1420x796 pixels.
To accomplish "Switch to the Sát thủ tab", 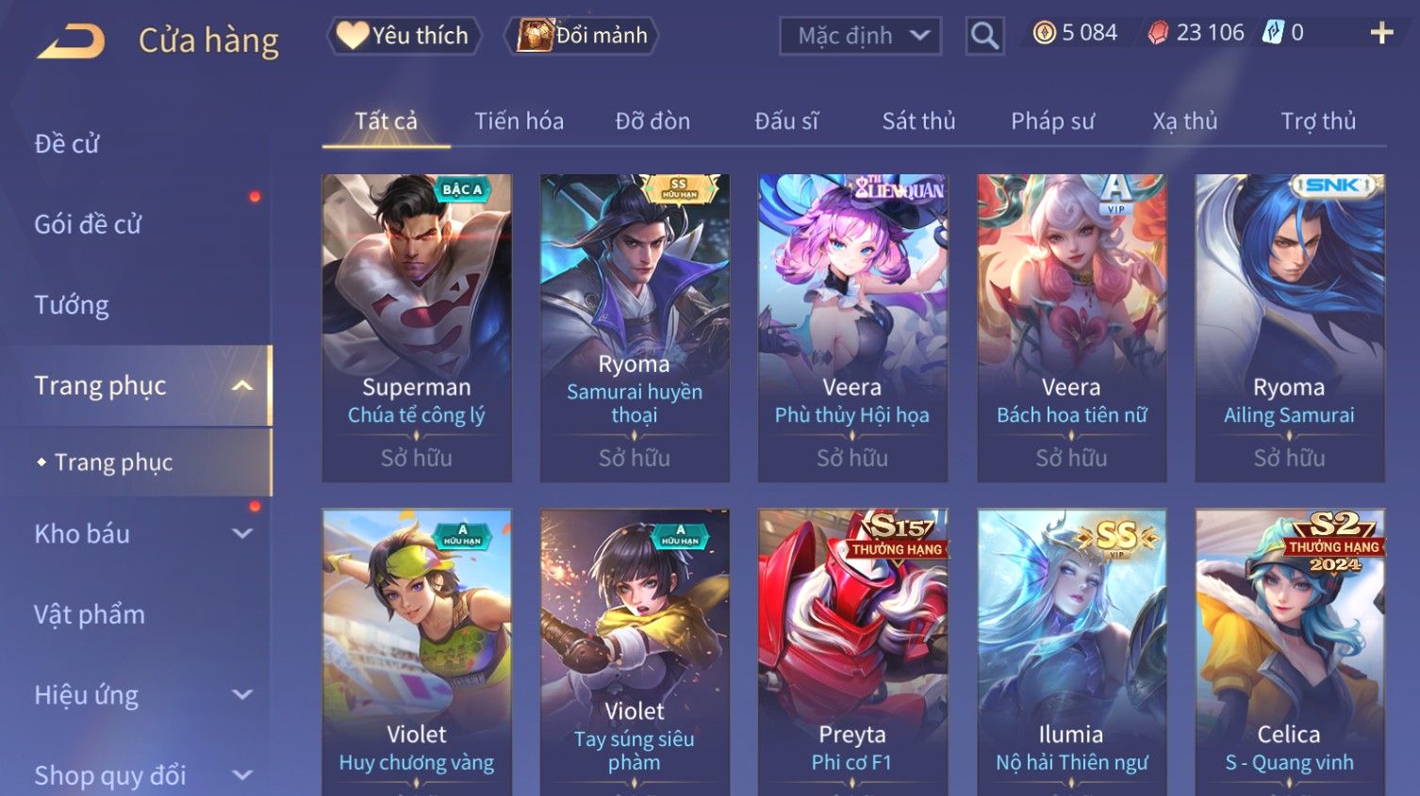I will tap(918, 121).
